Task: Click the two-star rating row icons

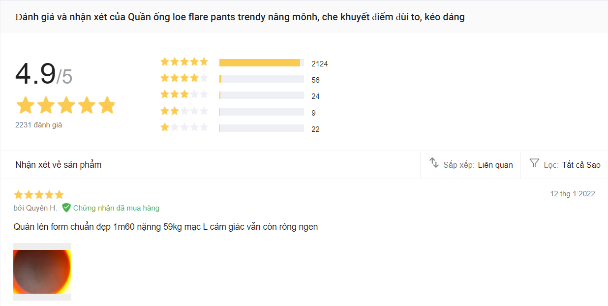Action: (x=184, y=111)
